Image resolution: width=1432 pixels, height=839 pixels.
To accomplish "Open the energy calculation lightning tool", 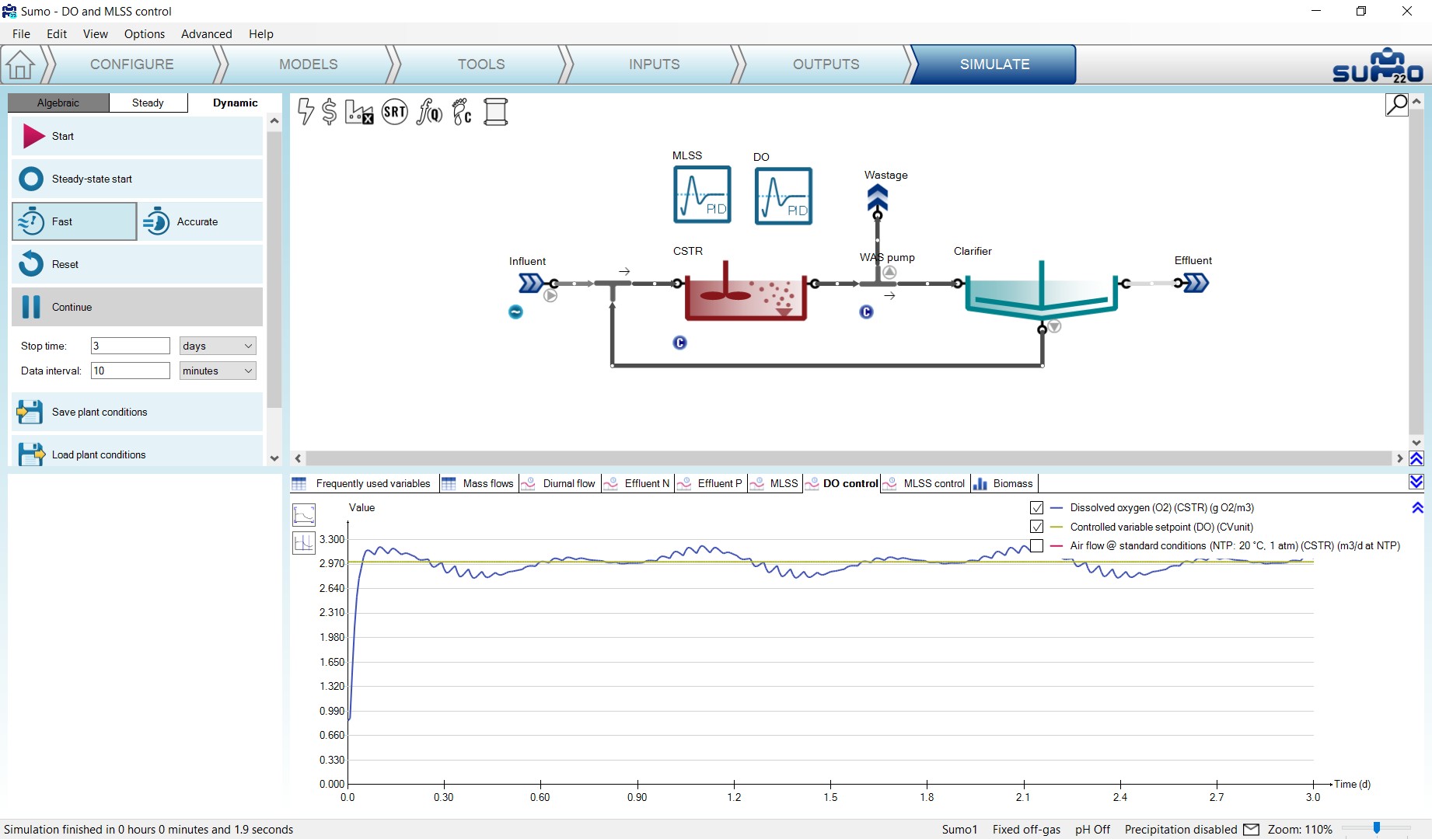I will tap(306, 112).
